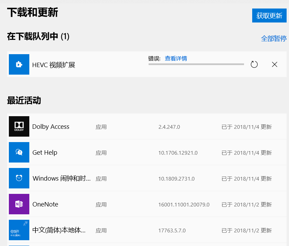Select the Get Help name text
This screenshot has width=289, height=246.
[45, 153]
